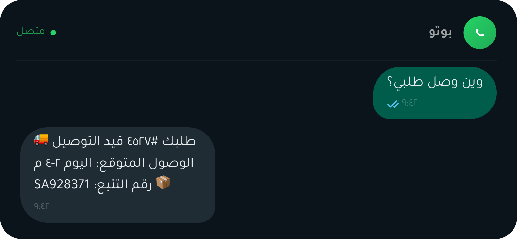Click the package box emoji
Viewport: 517px width, 239px height.
163,183
